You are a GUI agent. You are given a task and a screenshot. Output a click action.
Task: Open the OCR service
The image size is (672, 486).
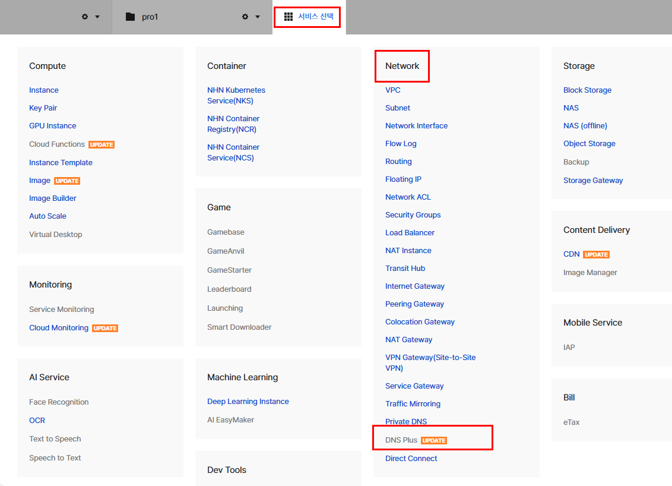(37, 421)
